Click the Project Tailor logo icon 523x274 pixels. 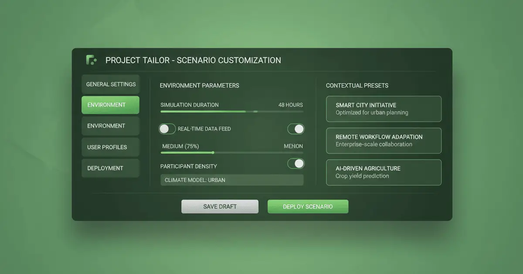pos(91,60)
